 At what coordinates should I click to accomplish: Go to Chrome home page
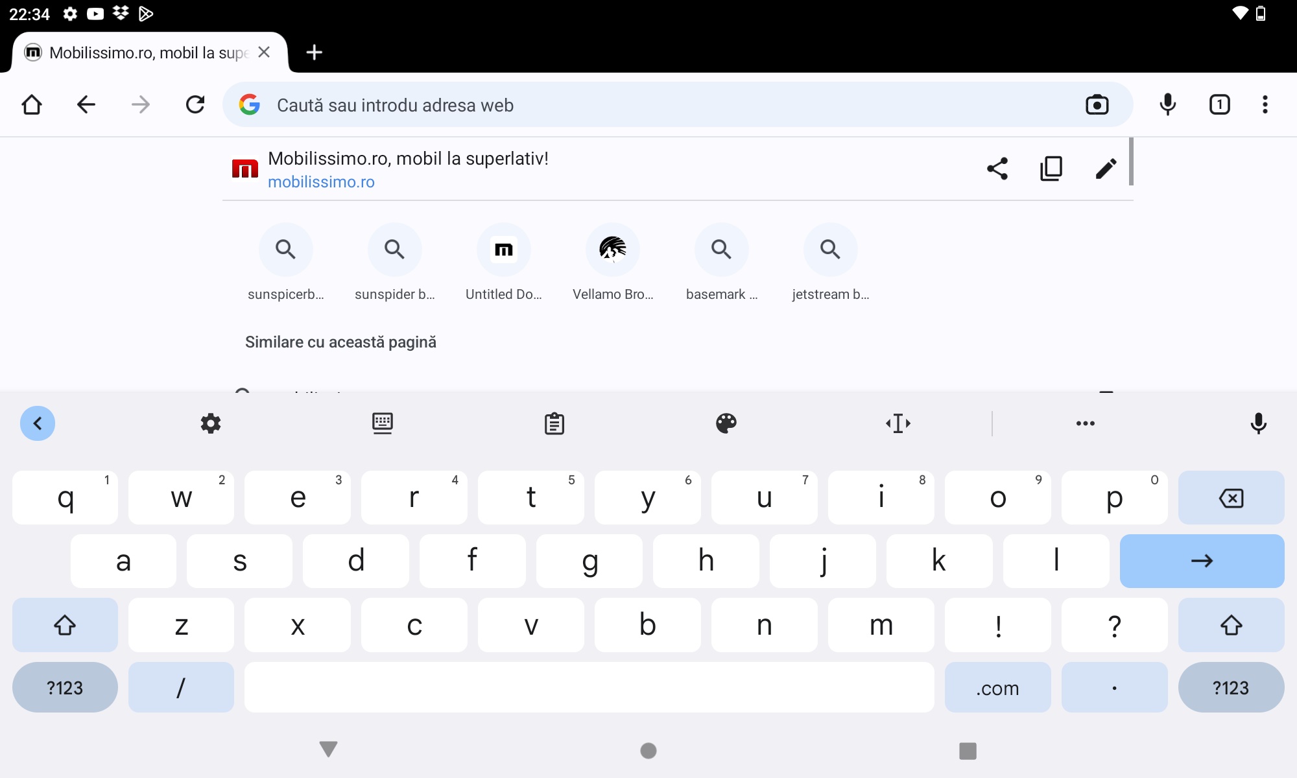coord(32,105)
